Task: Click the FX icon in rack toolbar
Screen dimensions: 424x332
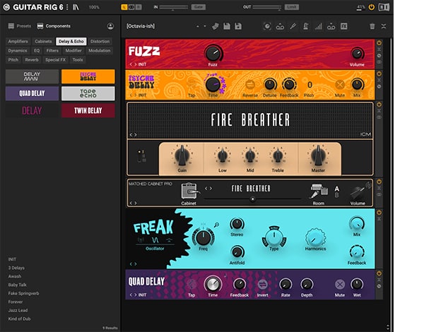Action: (x=343, y=26)
